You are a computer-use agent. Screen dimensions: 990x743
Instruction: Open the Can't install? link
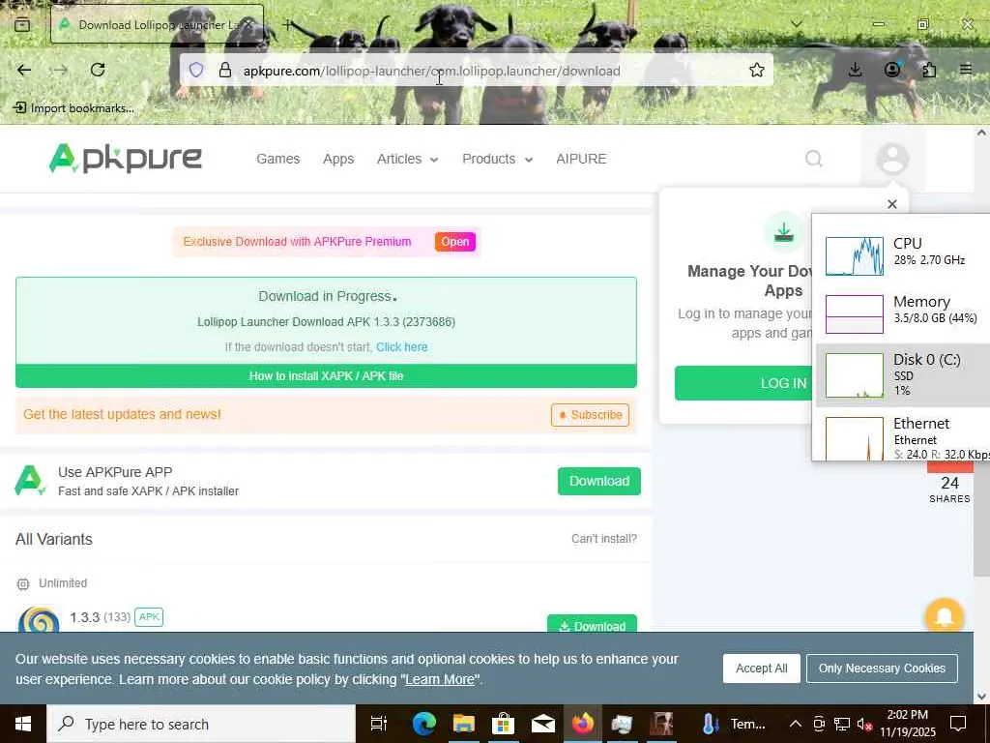coord(603,538)
